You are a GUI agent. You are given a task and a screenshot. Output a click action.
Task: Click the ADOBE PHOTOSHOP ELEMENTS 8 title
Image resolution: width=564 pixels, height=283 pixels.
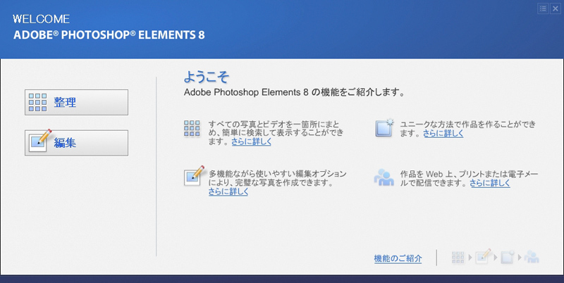109,34
